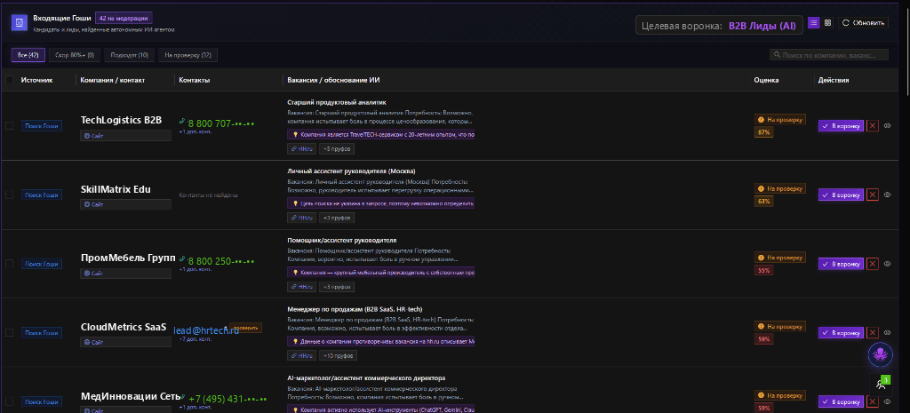The width and height of the screenshot is (910, 413).
Task: Click the search magnifier icon
Action: click(x=777, y=55)
